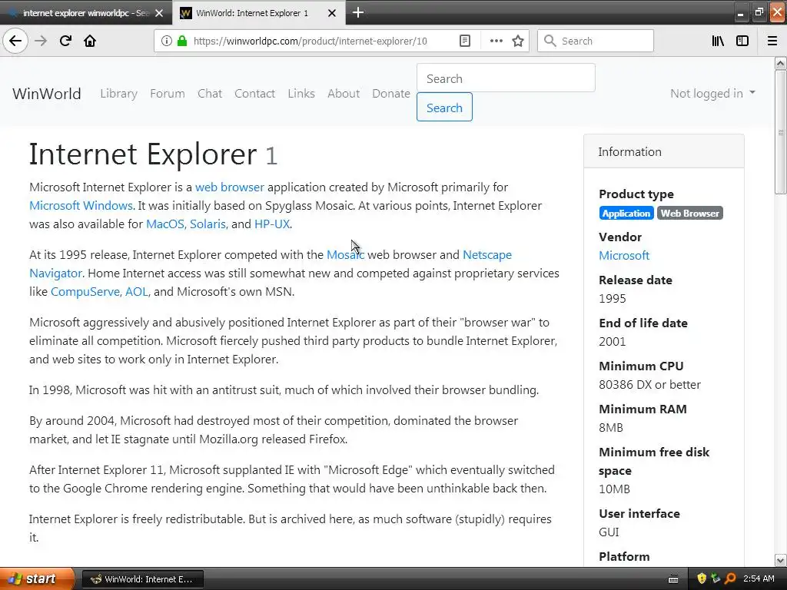The image size is (787, 590).
Task: Follow the Mosaic browser link
Action: pyautogui.click(x=345, y=255)
